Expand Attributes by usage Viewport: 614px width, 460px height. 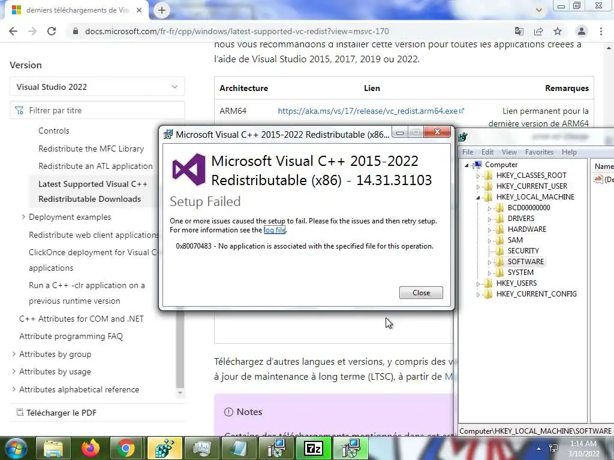(14, 371)
